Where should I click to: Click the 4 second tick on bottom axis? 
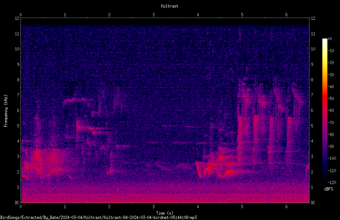pos(198,207)
